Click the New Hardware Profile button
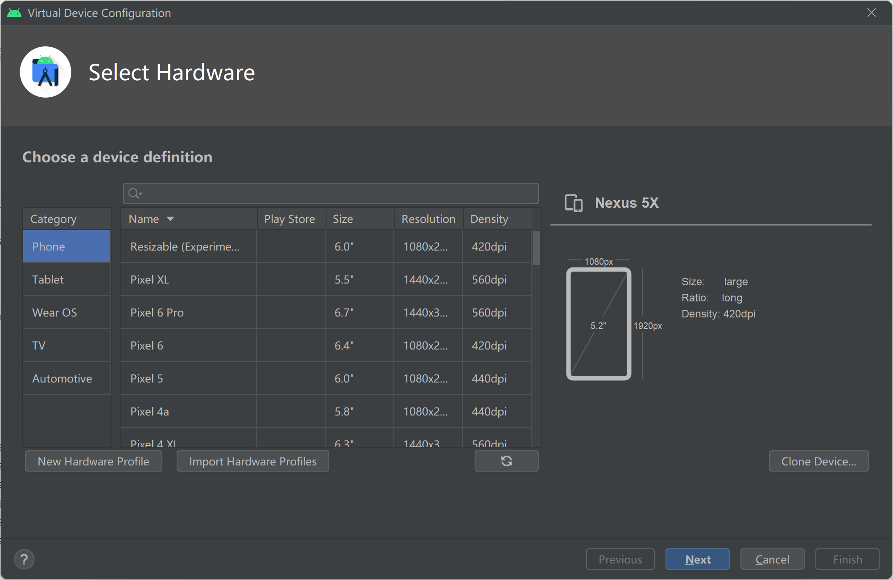 click(x=94, y=462)
